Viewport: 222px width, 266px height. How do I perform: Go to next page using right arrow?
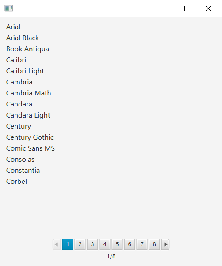click(165, 244)
